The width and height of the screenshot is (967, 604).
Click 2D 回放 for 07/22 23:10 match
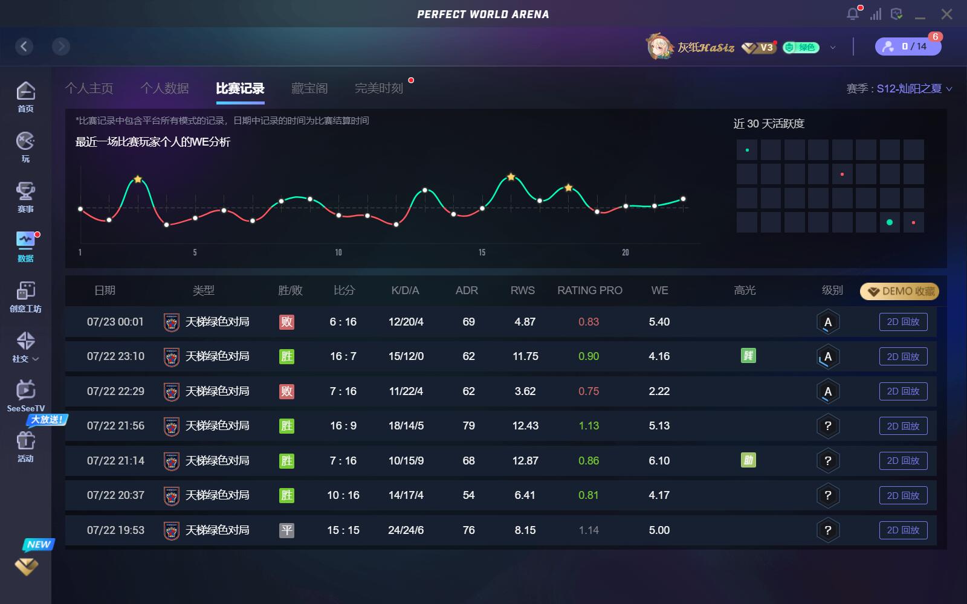click(903, 356)
